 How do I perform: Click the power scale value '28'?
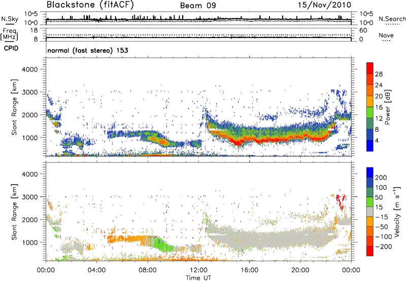point(379,74)
